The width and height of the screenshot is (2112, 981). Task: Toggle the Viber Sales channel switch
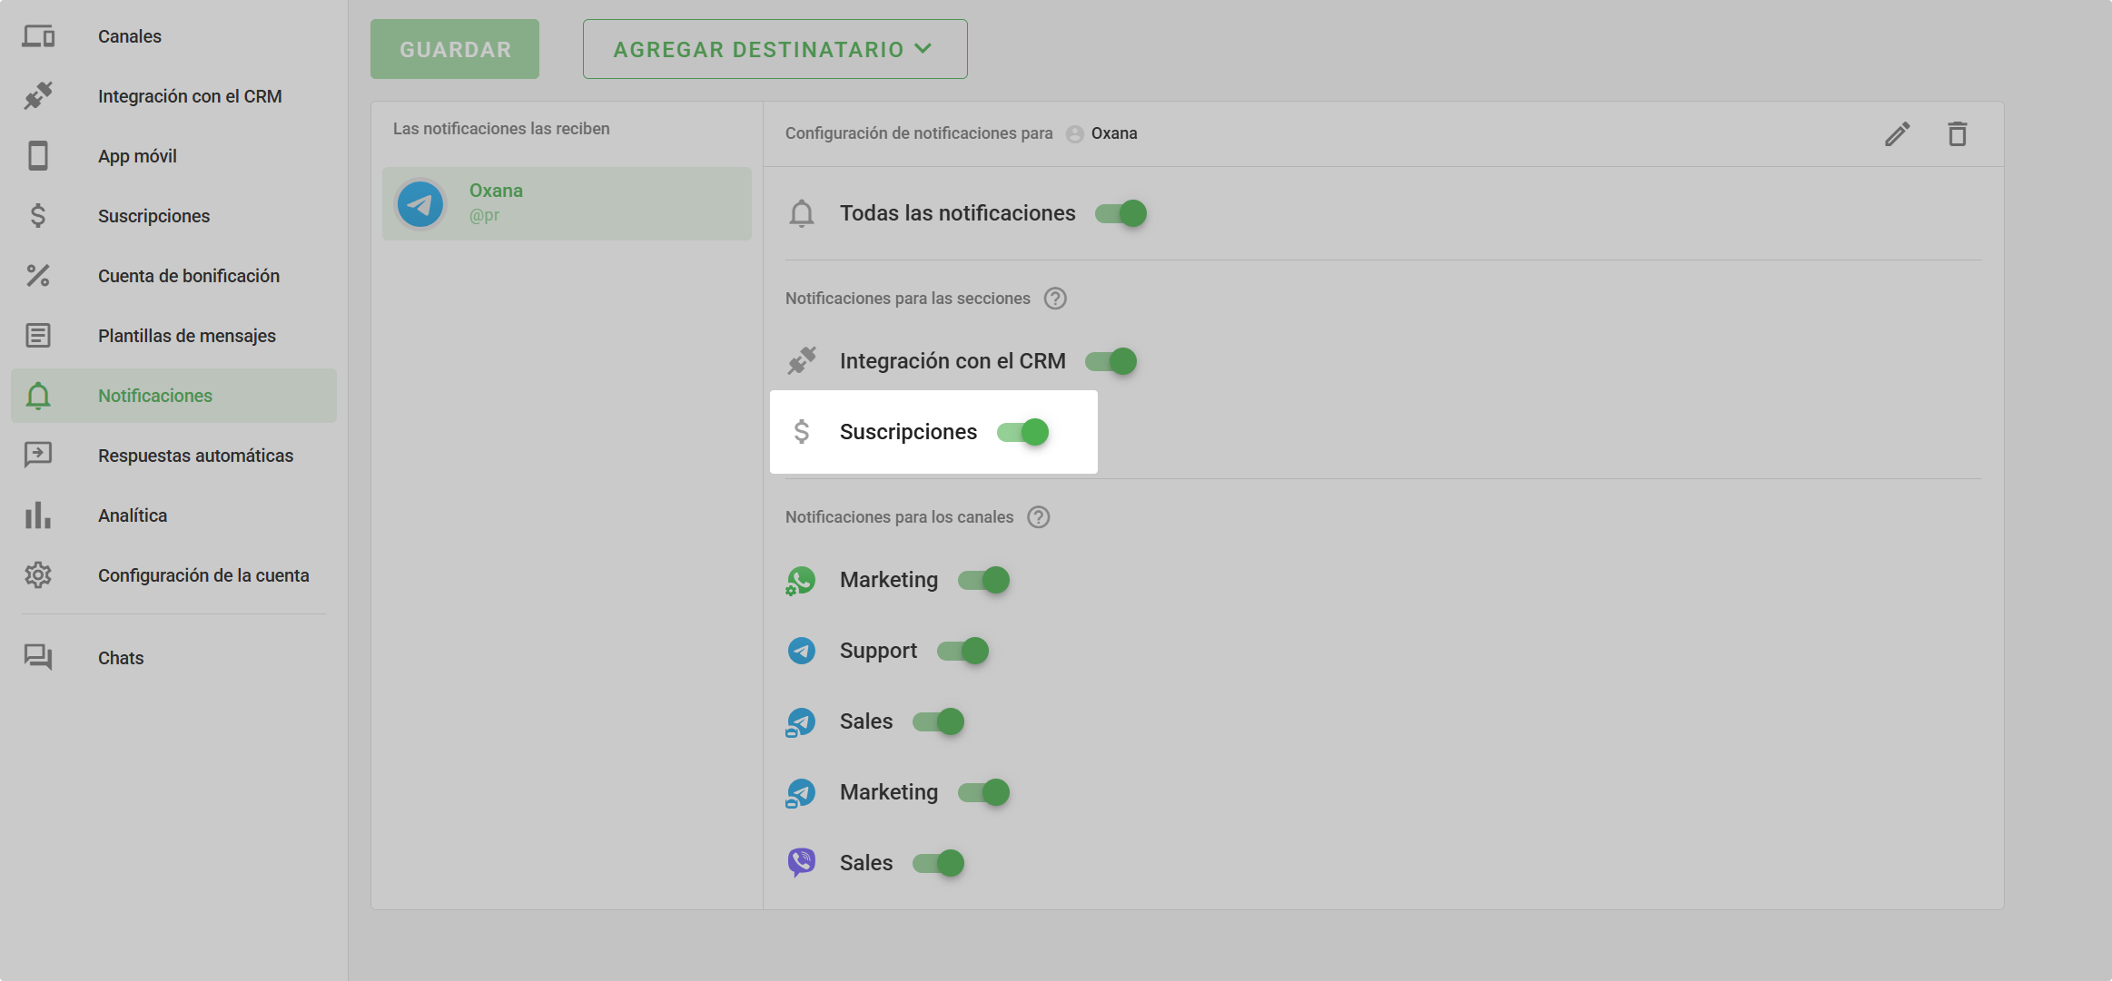pos(939,863)
